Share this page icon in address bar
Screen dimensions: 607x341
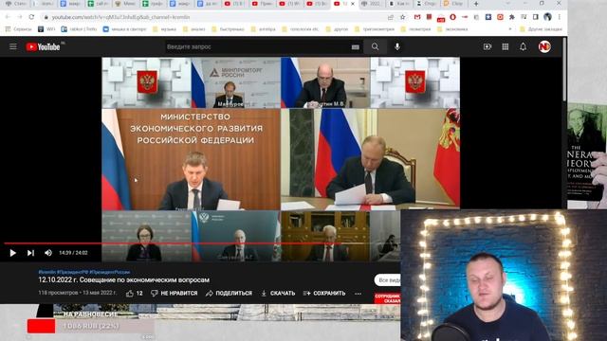point(391,17)
